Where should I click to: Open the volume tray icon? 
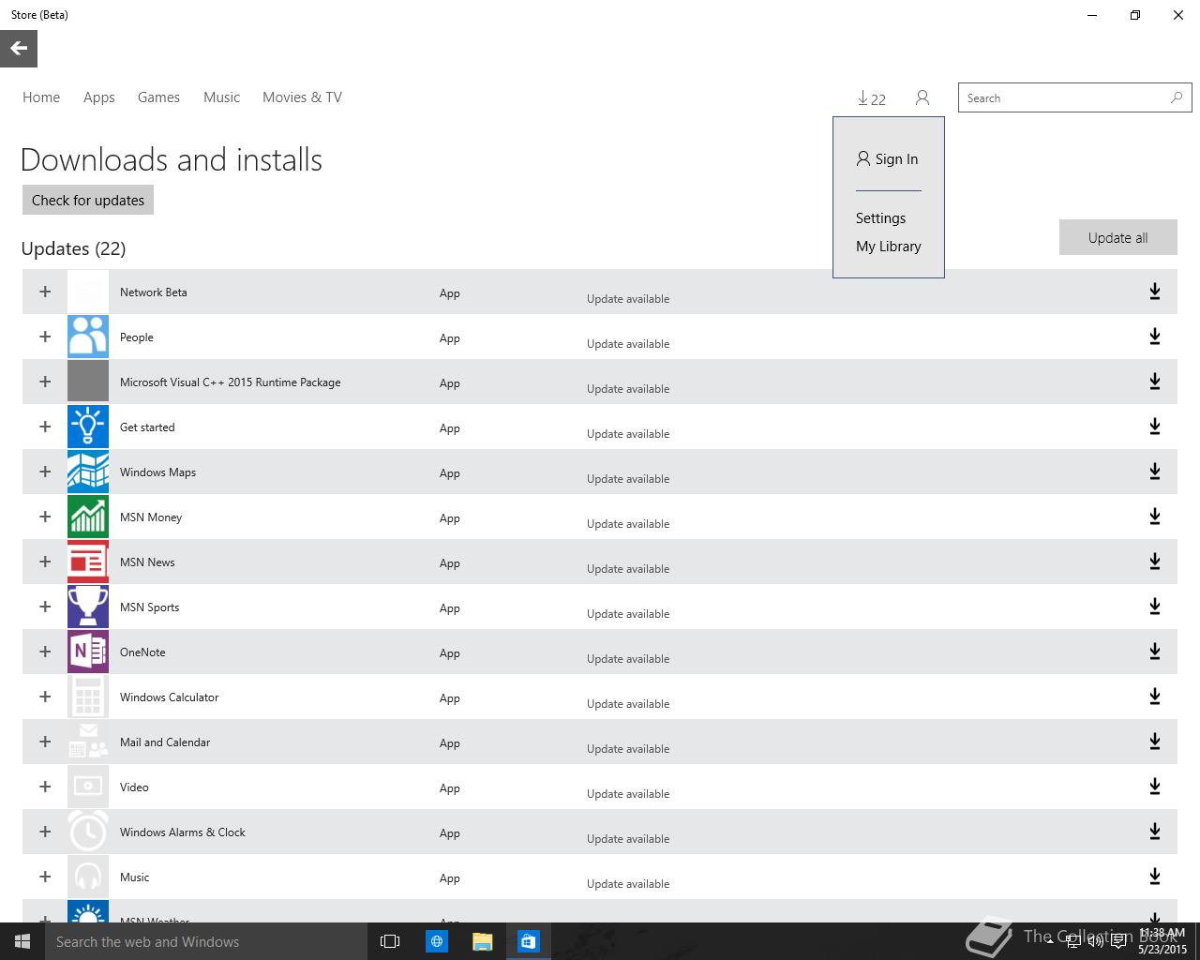tap(1095, 941)
